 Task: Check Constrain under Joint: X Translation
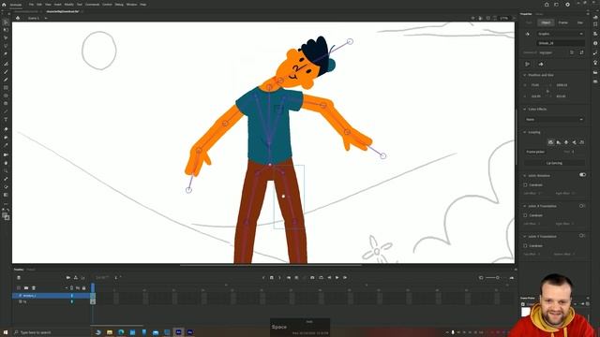coord(525,215)
